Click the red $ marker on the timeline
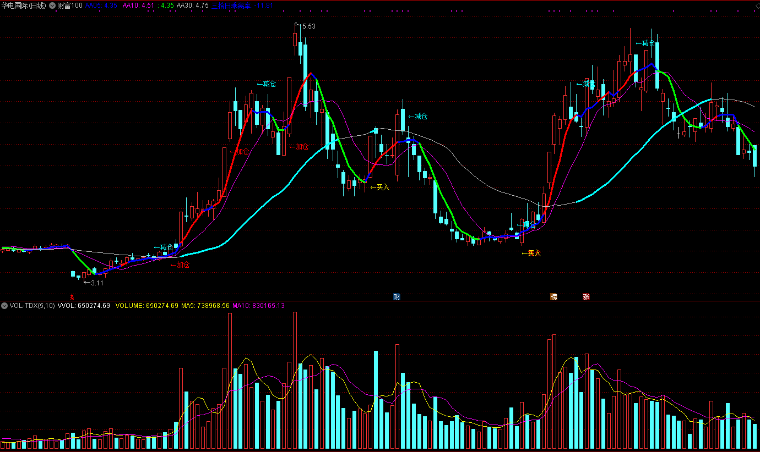 72,297
